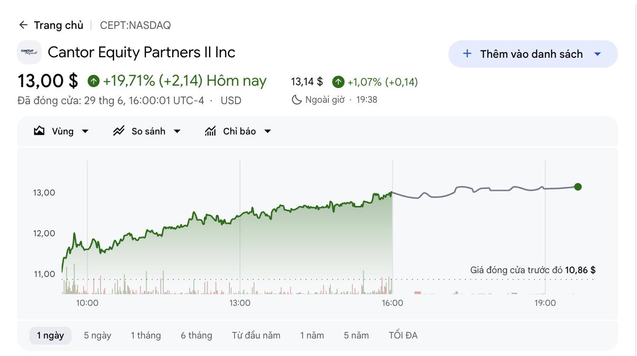
Task: Click the back arrow next to Trang chủ
Action: [23, 25]
